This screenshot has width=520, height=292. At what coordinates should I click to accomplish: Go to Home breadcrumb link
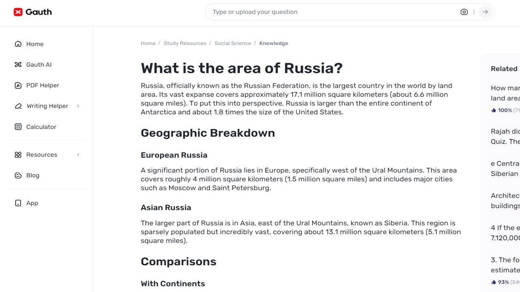coord(148,43)
